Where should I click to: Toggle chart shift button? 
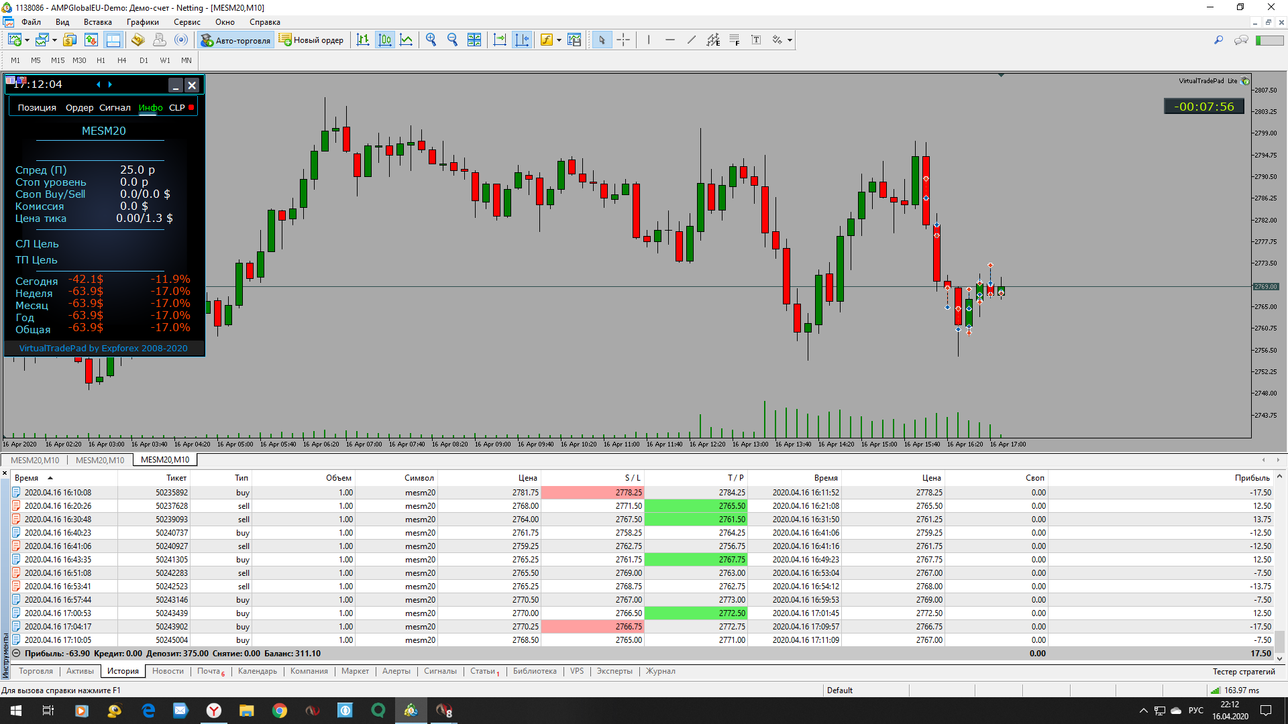(x=521, y=40)
